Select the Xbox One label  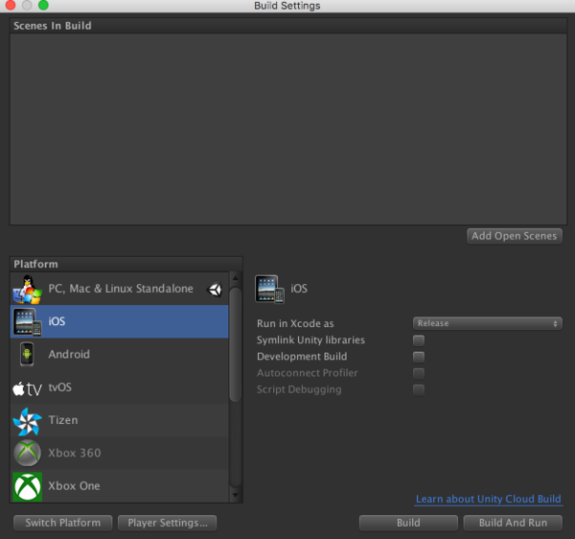tap(74, 486)
